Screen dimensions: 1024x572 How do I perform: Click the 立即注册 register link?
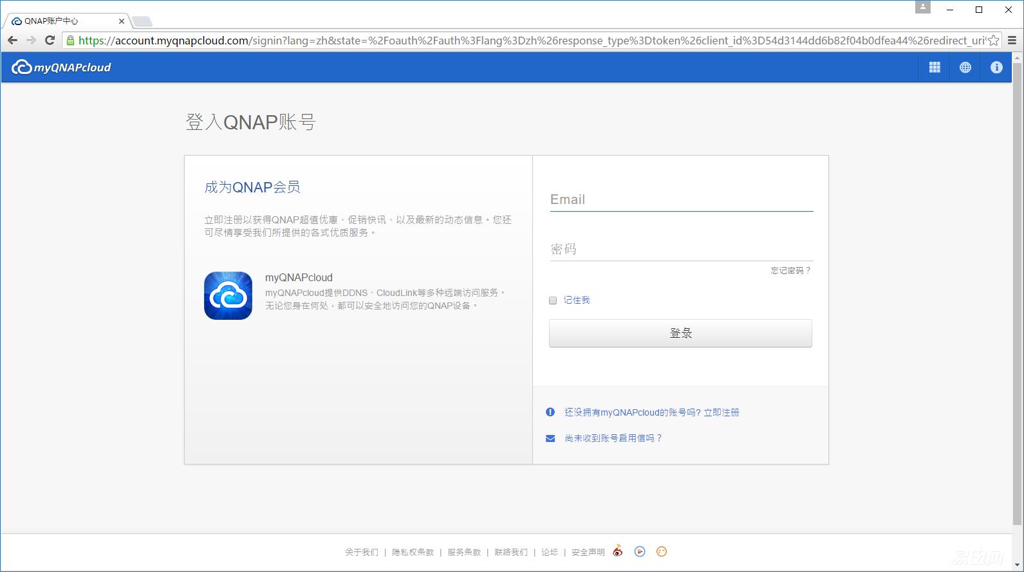pyautogui.click(x=721, y=412)
